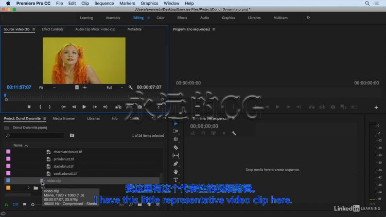The height and width of the screenshot is (217, 386).
Task: Sort by Name column header
Action: click(18, 146)
